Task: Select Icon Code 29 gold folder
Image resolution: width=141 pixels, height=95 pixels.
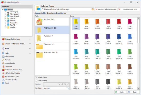Action: click(130, 84)
